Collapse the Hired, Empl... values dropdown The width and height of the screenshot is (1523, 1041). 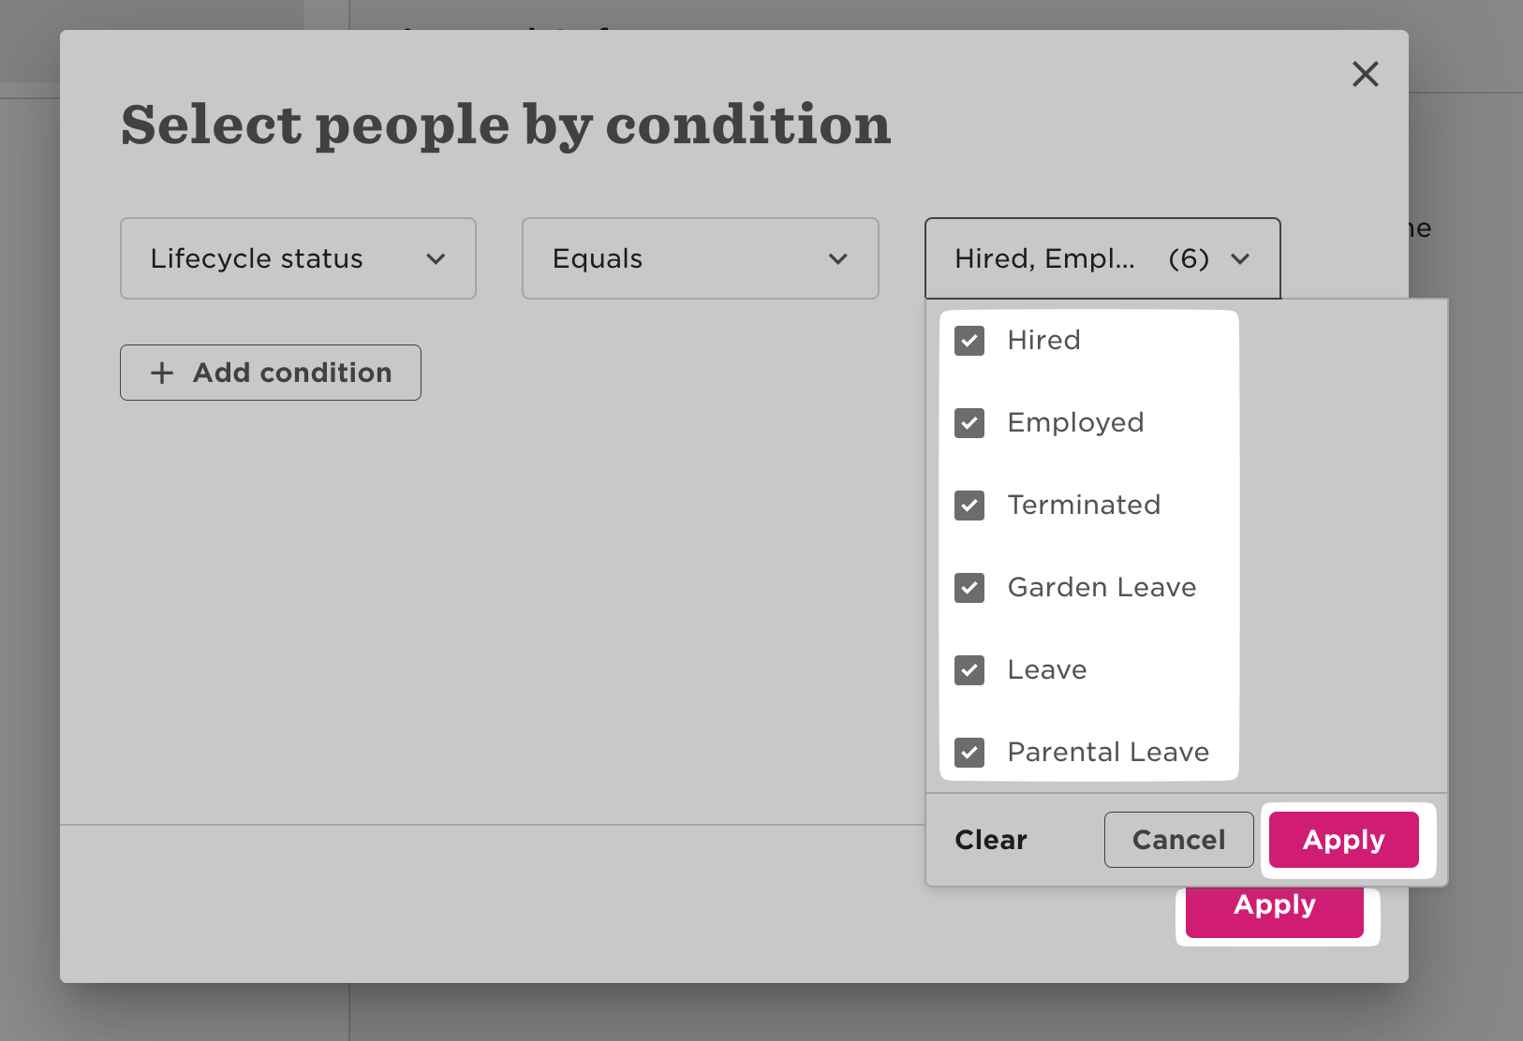[x=1102, y=258]
